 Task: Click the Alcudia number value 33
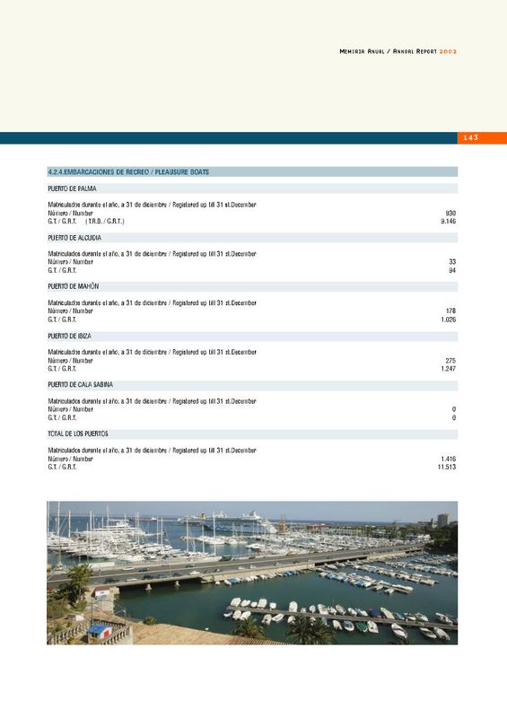pyautogui.click(x=452, y=262)
